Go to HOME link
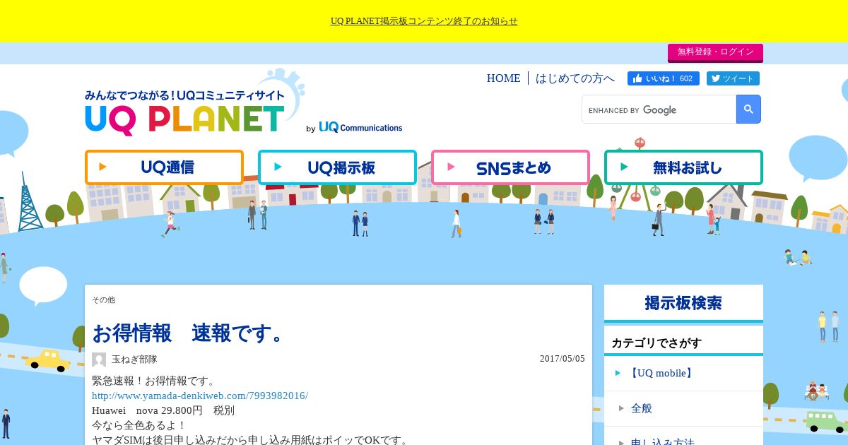The width and height of the screenshot is (848, 445). [x=503, y=78]
